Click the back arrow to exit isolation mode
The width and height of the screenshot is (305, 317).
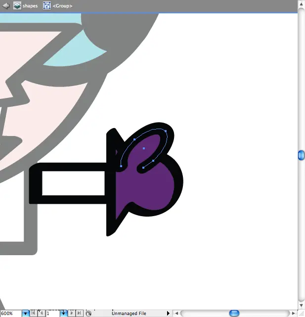pos(5,5)
